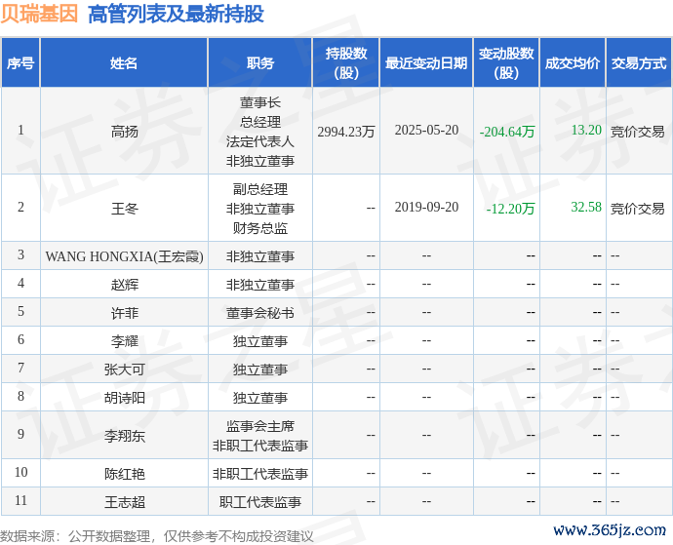Click the 职工代表监事 title in 王志超's row
Screen dimensions: 673x545
click(260, 502)
